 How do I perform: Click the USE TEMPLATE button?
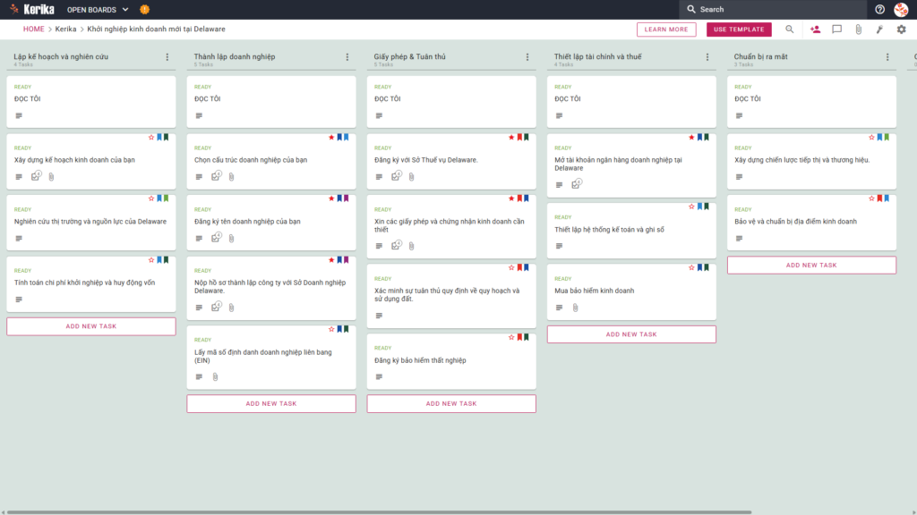coord(739,30)
